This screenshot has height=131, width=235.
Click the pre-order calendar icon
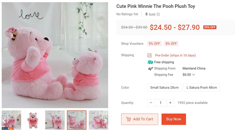tap(150, 55)
